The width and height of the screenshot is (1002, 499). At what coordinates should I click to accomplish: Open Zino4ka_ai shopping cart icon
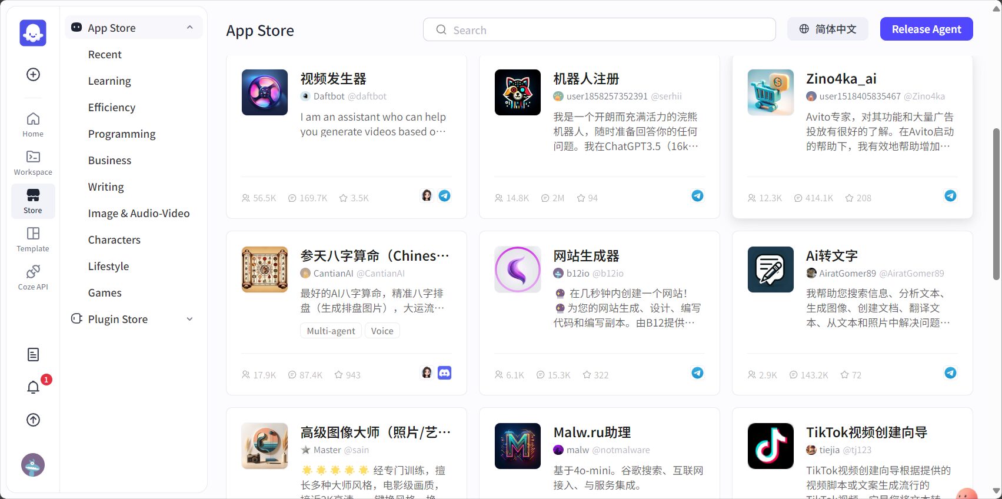771,92
